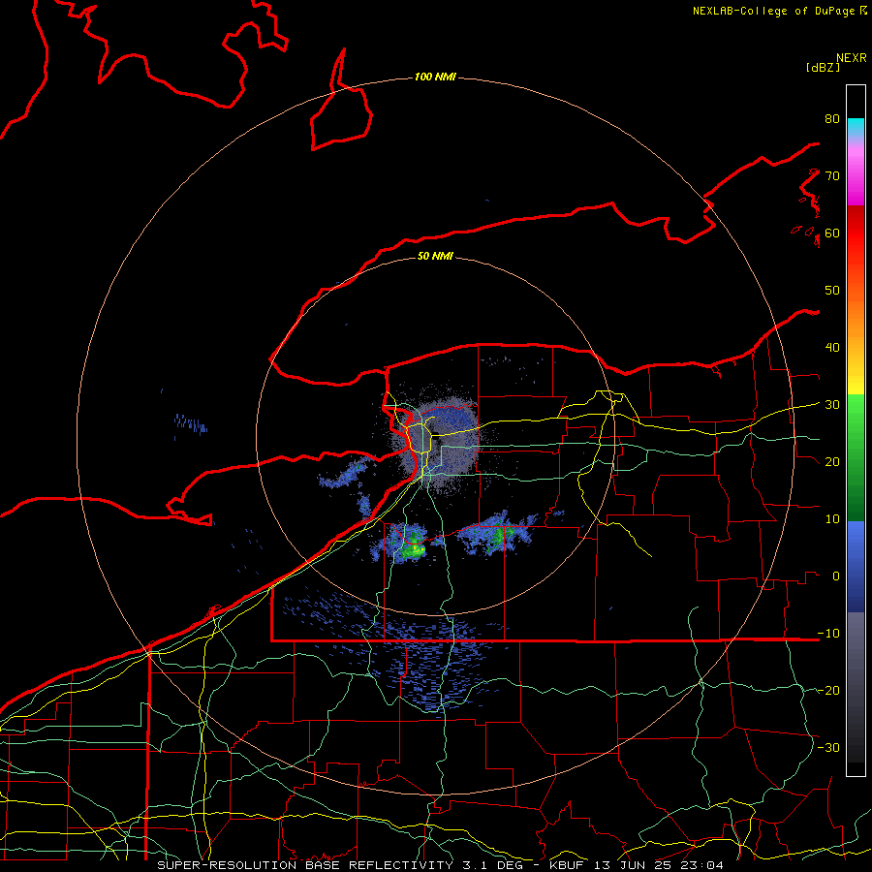Click the pink-magenta band of the color scale
The image size is (872, 872).
pyautogui.click(x=856, y=172)
